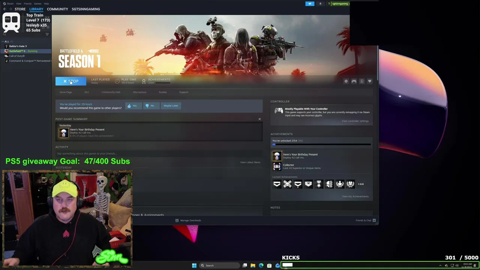Open the Games menu

coord(37,4)
